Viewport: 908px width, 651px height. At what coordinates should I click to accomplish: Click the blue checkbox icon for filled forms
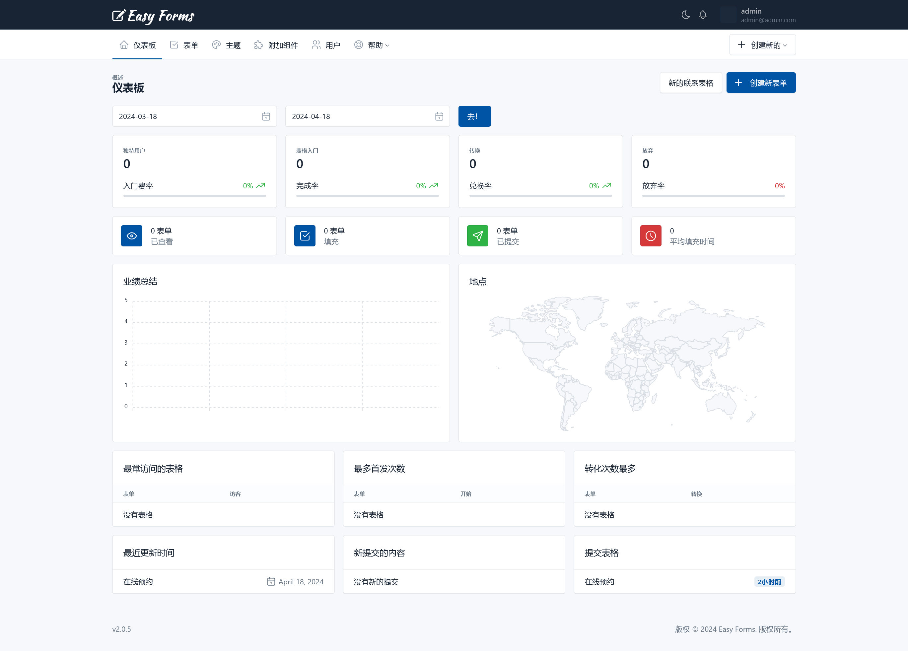305,236
